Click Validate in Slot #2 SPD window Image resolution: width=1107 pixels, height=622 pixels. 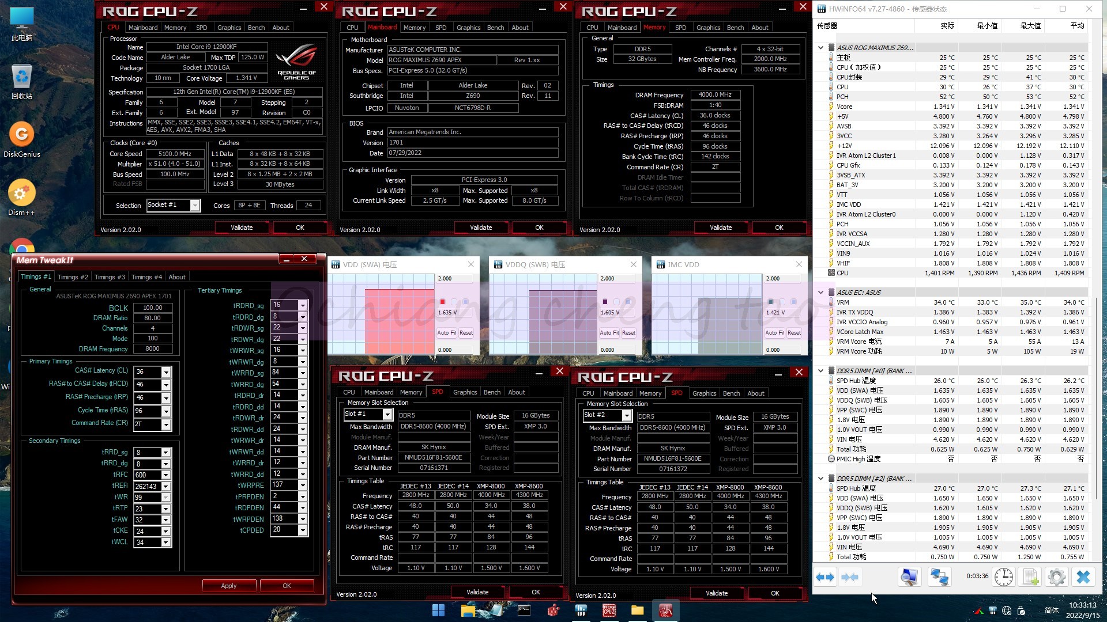(717, 593)
